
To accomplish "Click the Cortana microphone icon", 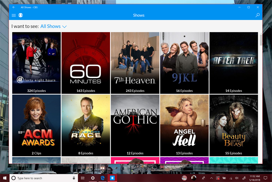I will coord(74,178).
